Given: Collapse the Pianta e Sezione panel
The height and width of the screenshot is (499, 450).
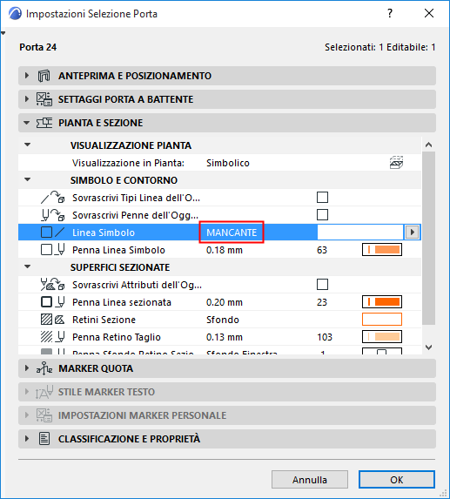Looking at the screenshot, I should (x=27, y=123).
